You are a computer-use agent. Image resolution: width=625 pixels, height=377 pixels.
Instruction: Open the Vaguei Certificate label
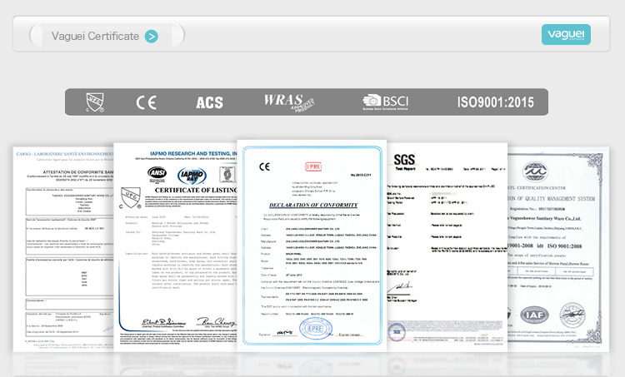pos(95,37)
